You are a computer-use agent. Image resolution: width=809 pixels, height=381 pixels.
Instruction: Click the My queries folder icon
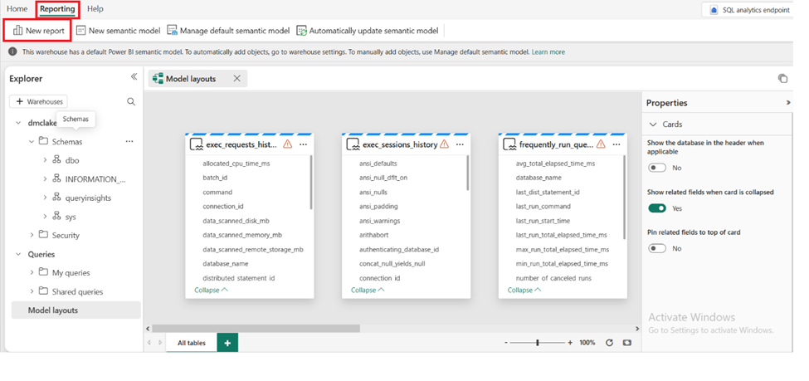coord(43,272)
